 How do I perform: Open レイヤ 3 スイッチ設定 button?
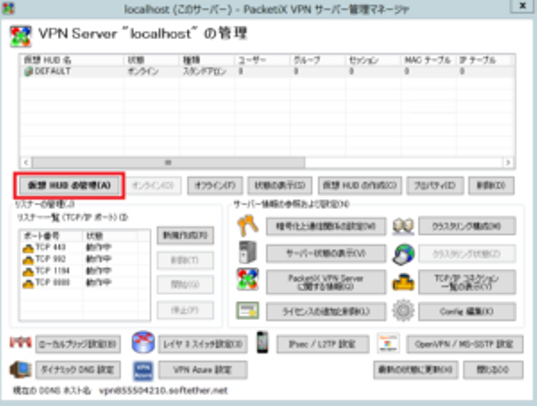[x=203, y=344]
